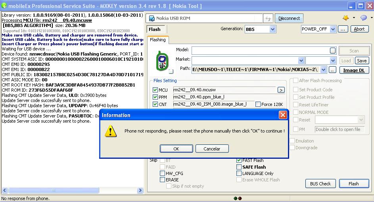Click the 'Processing MCU file' log line
This screenshot has width=374, height=202.
tap(47, 20)
